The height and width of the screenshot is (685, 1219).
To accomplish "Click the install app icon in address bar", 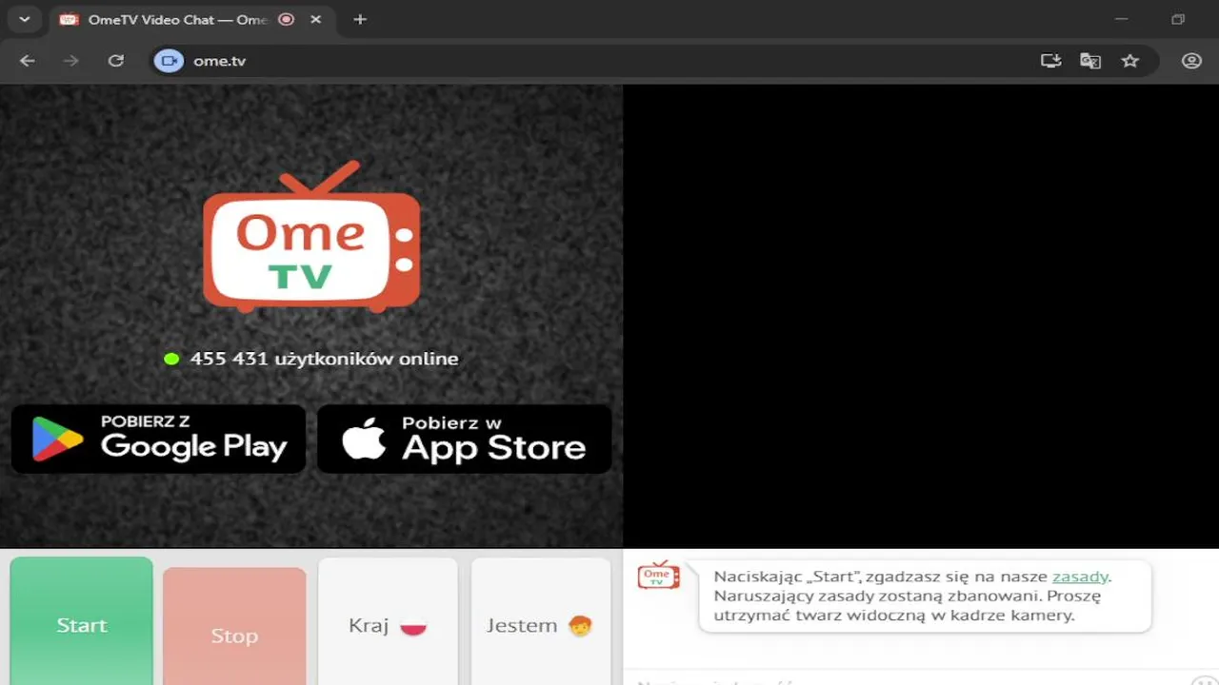I will [1051, 61].
